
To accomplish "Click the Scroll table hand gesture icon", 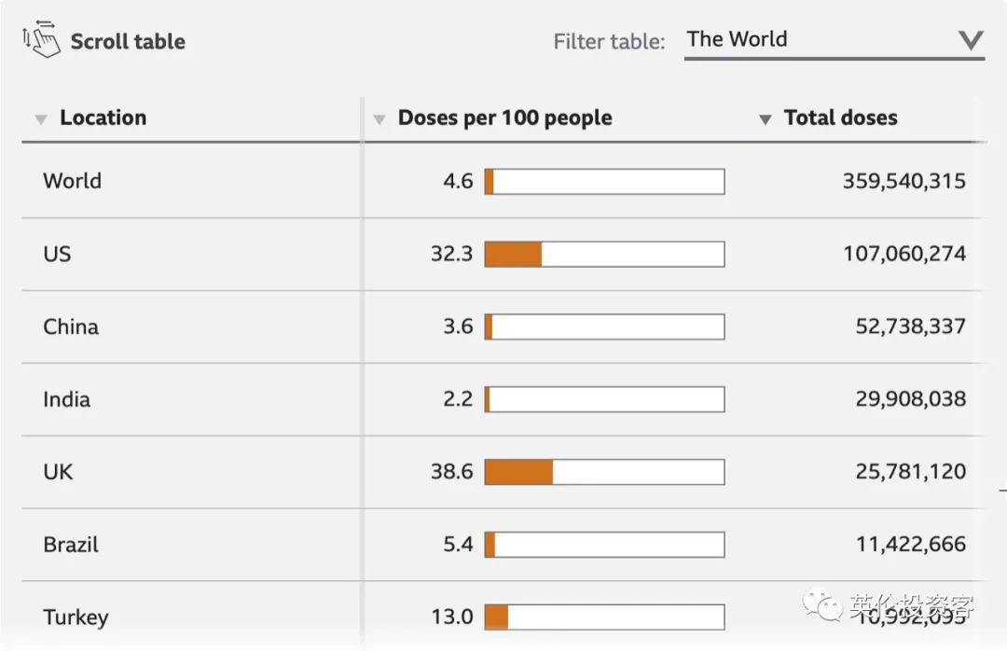I will point(41,39).
